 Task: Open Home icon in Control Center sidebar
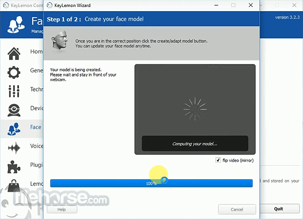14,54
